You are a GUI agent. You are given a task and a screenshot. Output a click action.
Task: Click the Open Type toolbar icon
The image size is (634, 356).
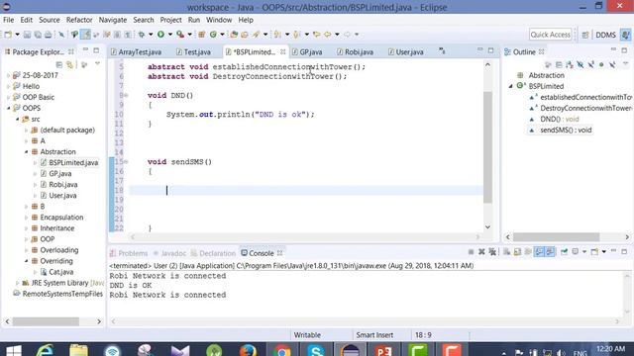coord(234,35)
